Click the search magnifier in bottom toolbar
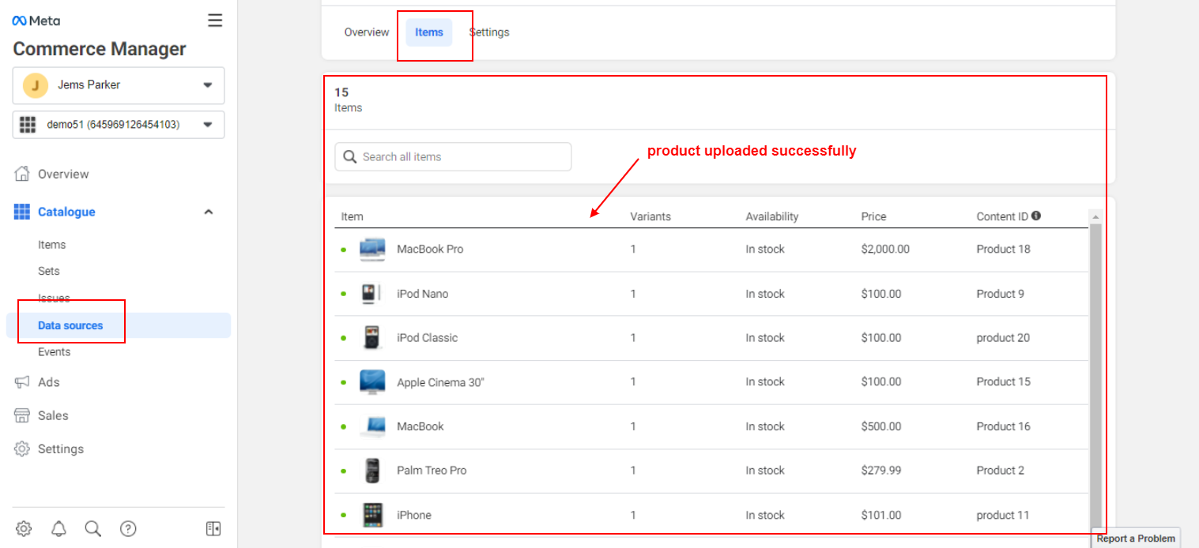Image resolution: width=1199 pixels, height=548 pixels. (x=93, y=528)
